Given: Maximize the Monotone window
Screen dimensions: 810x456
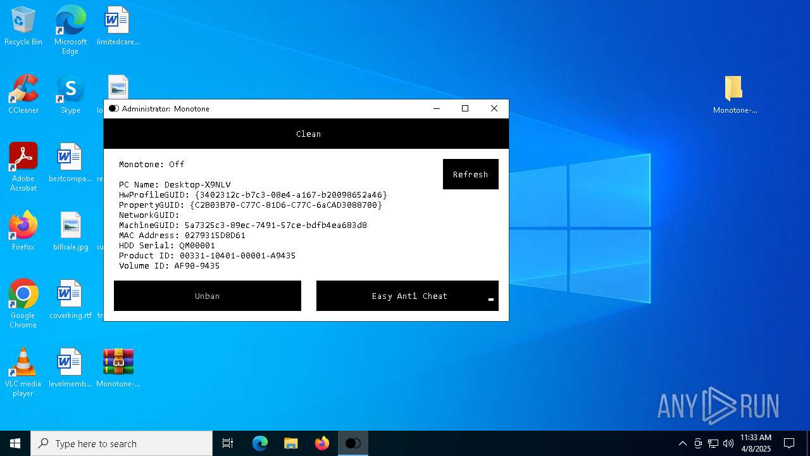Looking at the screenshot, I should (465, 109).
